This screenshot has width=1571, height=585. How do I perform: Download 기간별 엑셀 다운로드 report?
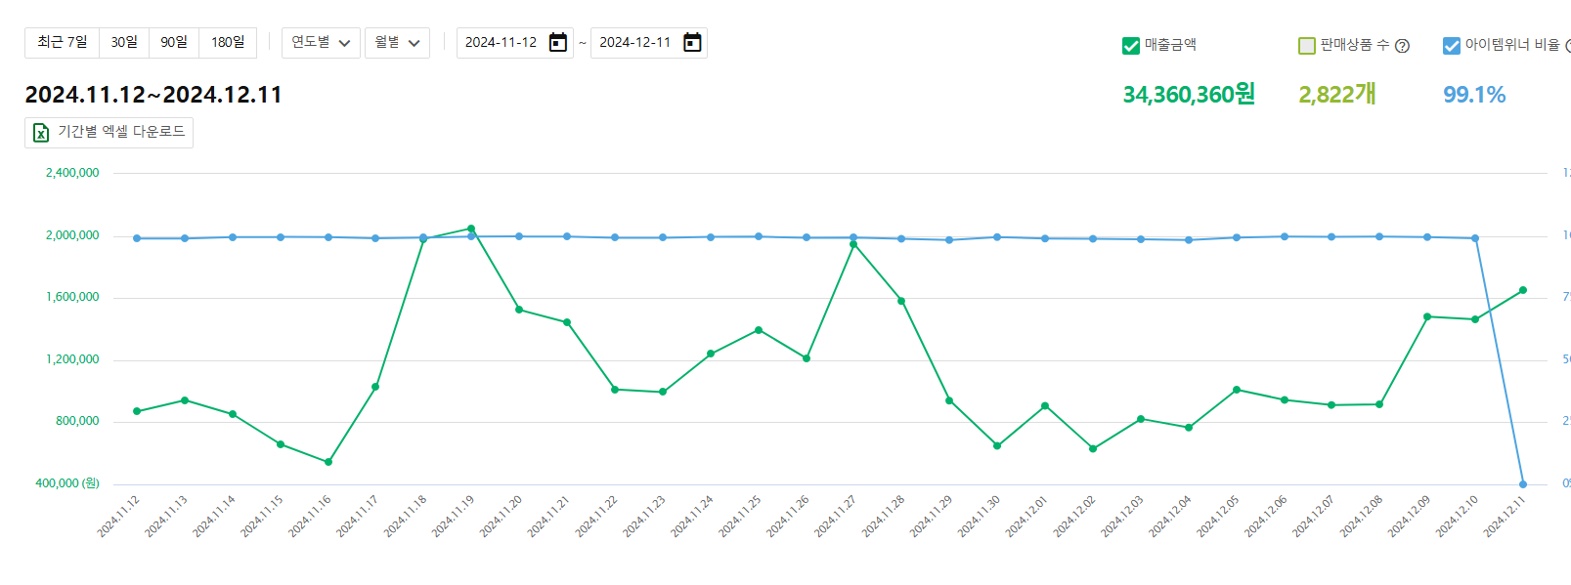coord(109,133)
